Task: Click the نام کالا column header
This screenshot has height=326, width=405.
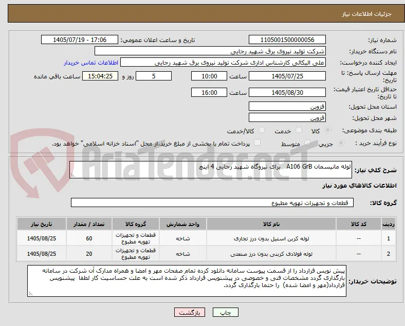Action: click(271, 224)
